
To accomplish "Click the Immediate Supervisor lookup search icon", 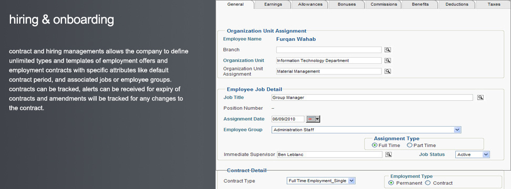I will (x=388, y=154).
